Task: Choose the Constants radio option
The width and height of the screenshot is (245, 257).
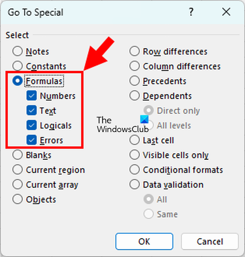Action: [17, 66]
